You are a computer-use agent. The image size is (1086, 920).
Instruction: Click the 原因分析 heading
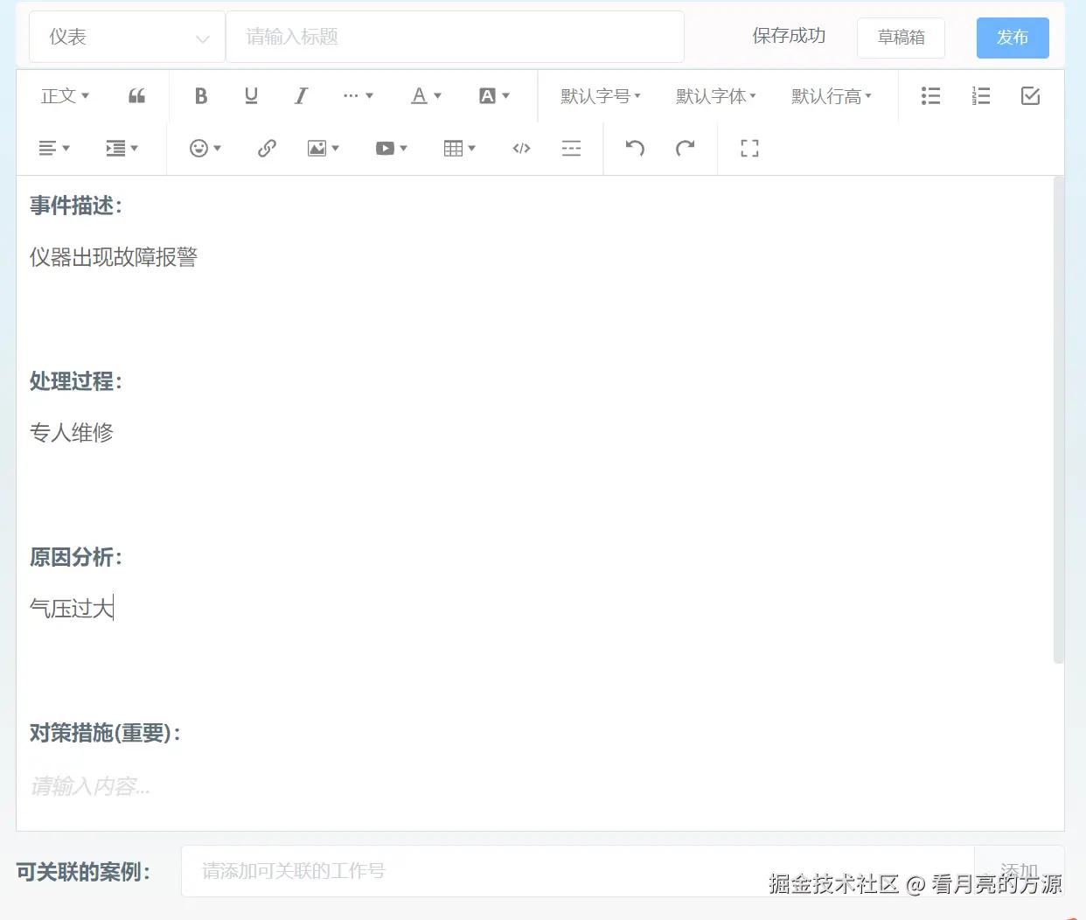coord(76,557)
